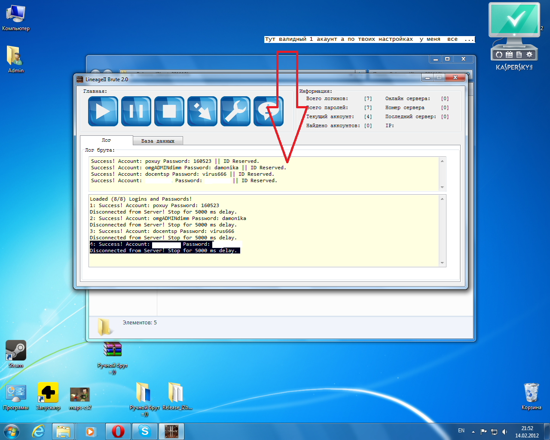Click the Kaspersky gadget monitor with checkmark
The image size is (550, 440).
pyautogui.click(x=514, y=21)
